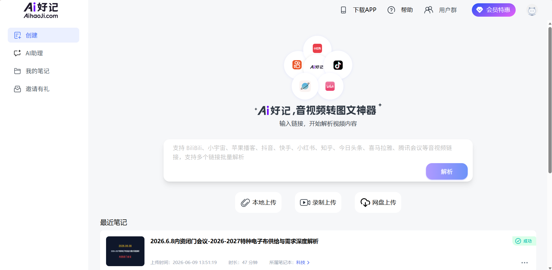Click the 成功 status badge

pos(524,241)
